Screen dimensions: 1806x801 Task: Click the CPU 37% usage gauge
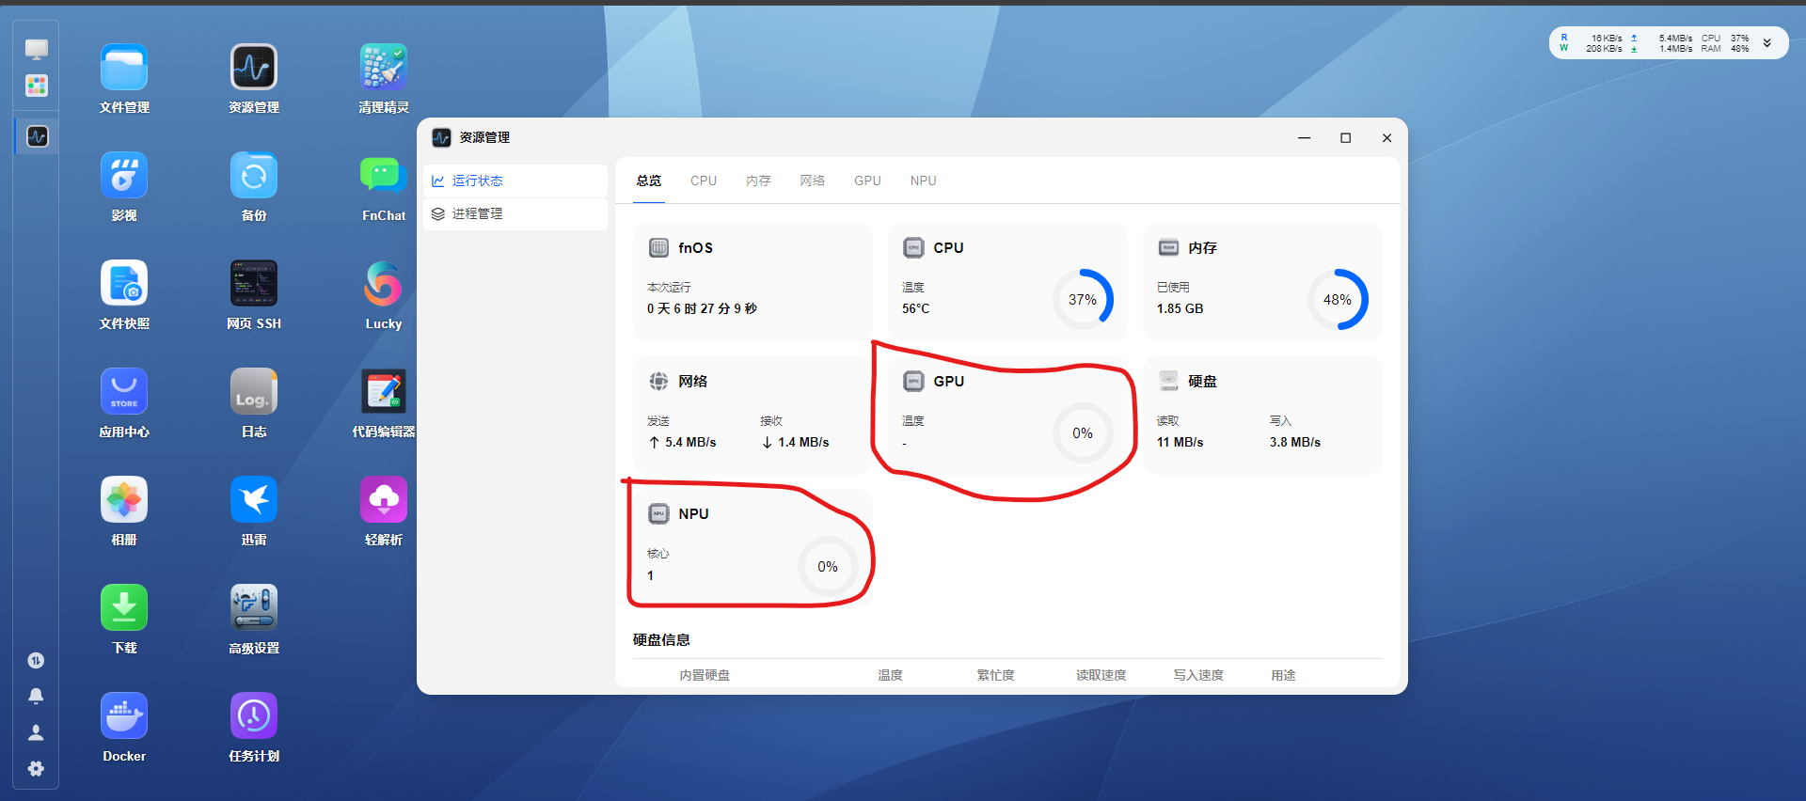tap(1083, 299)
